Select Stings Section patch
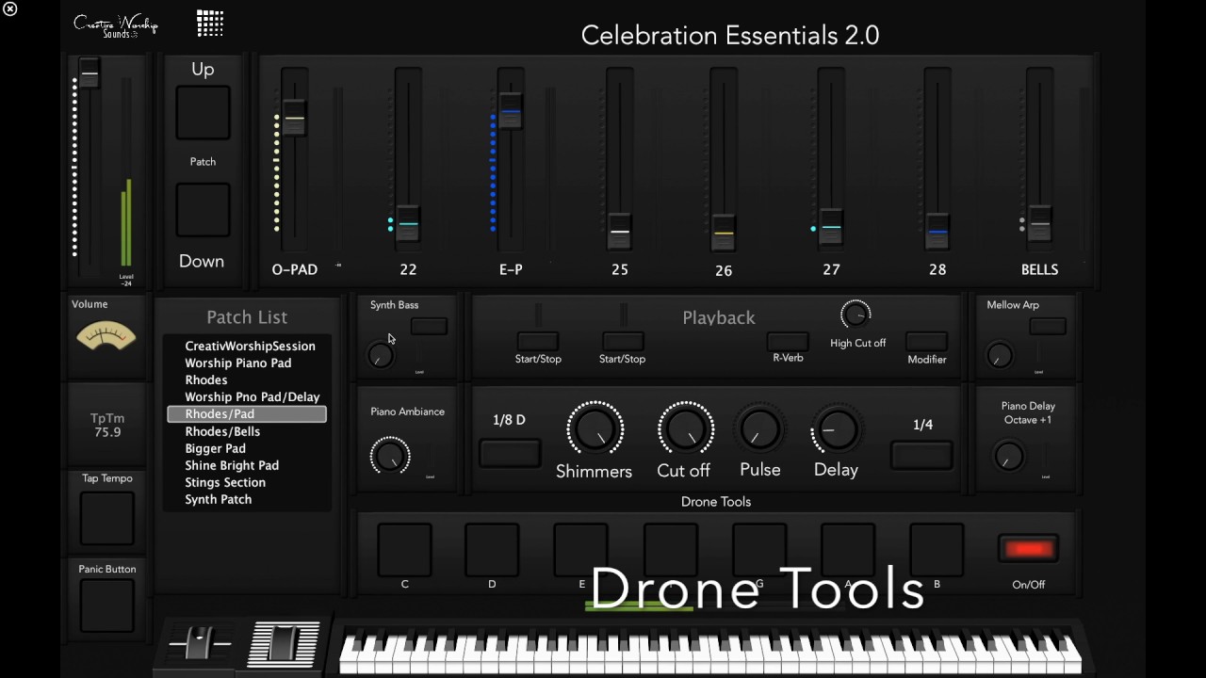 click(x=225, y=482)
